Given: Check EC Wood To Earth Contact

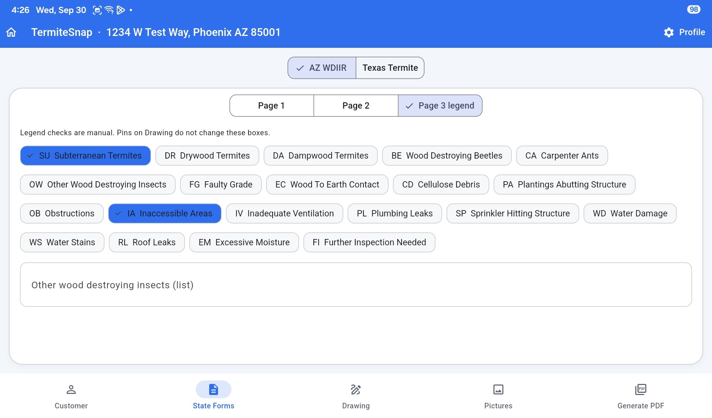Looking at the screenshot, I should coord(327,185).
